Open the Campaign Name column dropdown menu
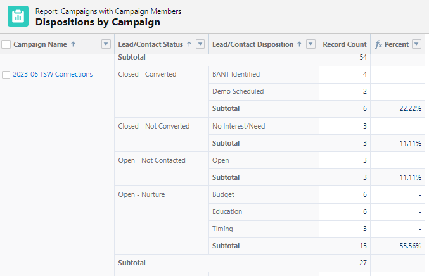429x276 pixels. [106, 44]
